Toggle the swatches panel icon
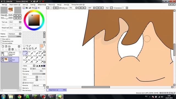This screenshot has height=99, width=176. click(x=36, y=8)
